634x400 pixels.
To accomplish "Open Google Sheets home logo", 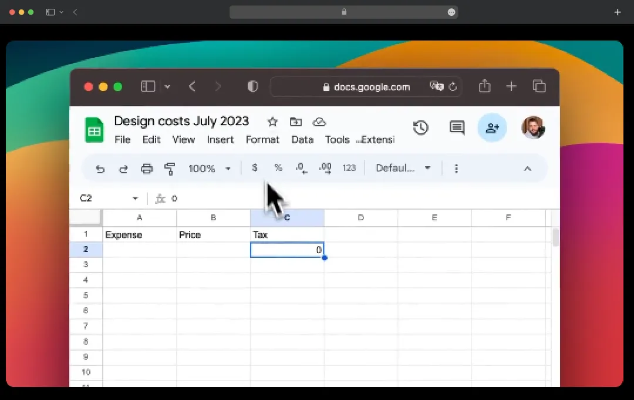I will (x=94, y=130).
